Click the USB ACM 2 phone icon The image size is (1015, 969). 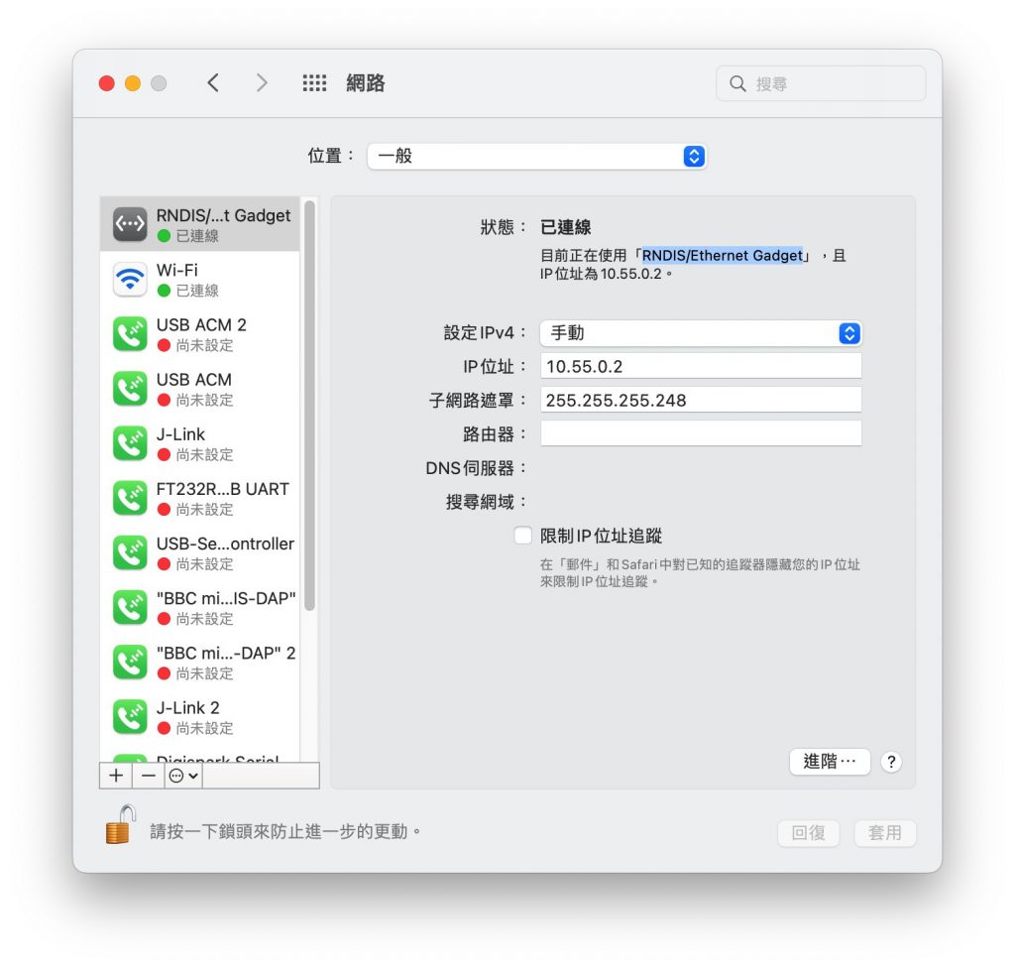pos(130,333)
